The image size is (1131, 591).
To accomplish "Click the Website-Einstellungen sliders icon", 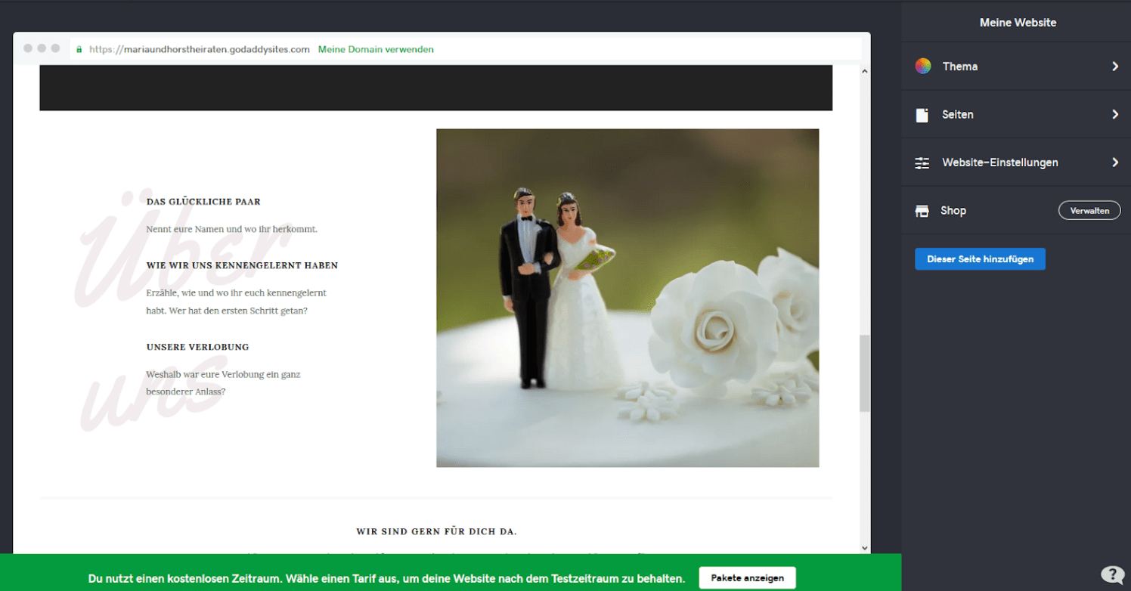I will [922, 162].
